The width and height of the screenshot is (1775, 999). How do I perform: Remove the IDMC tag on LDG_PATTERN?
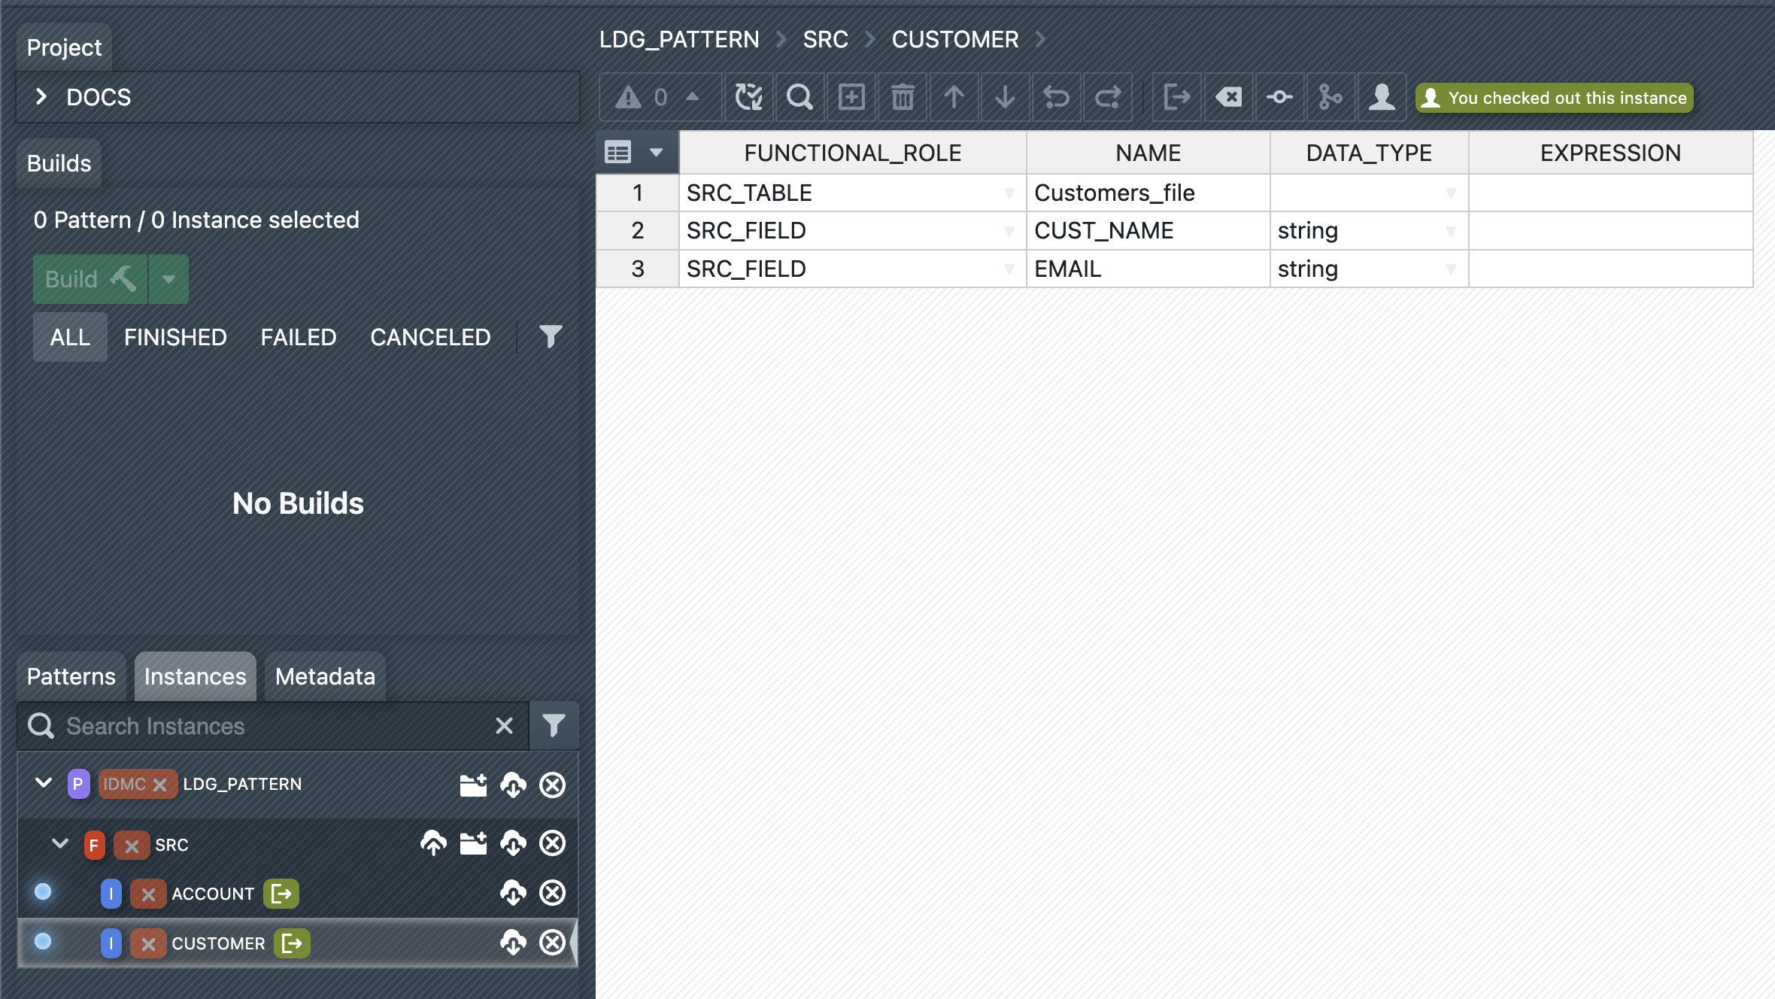point(159,785)
